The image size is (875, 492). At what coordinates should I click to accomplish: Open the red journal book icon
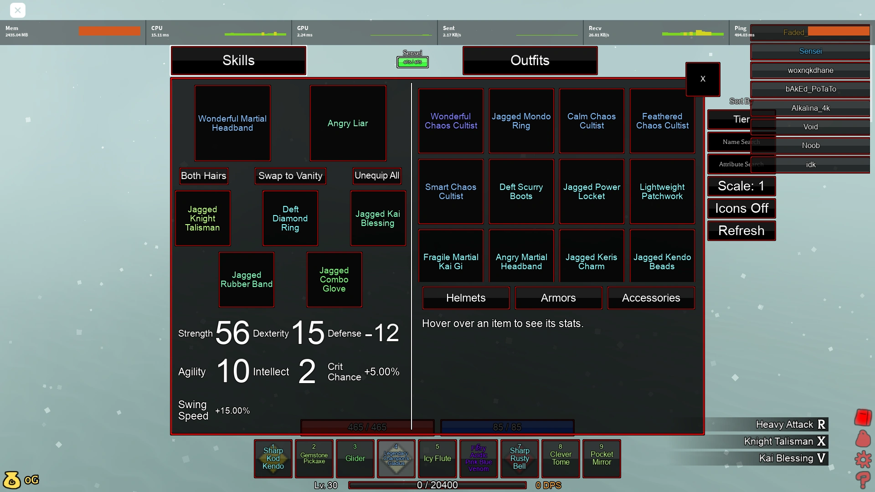tap(863, 417)
